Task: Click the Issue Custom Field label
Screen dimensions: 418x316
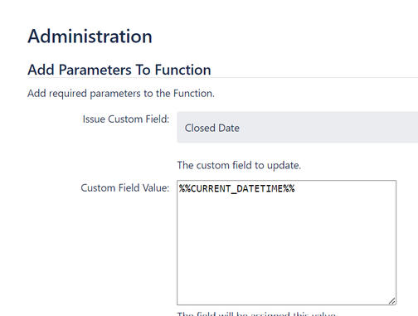Action: pyautogui.click(x=126, y=119)
